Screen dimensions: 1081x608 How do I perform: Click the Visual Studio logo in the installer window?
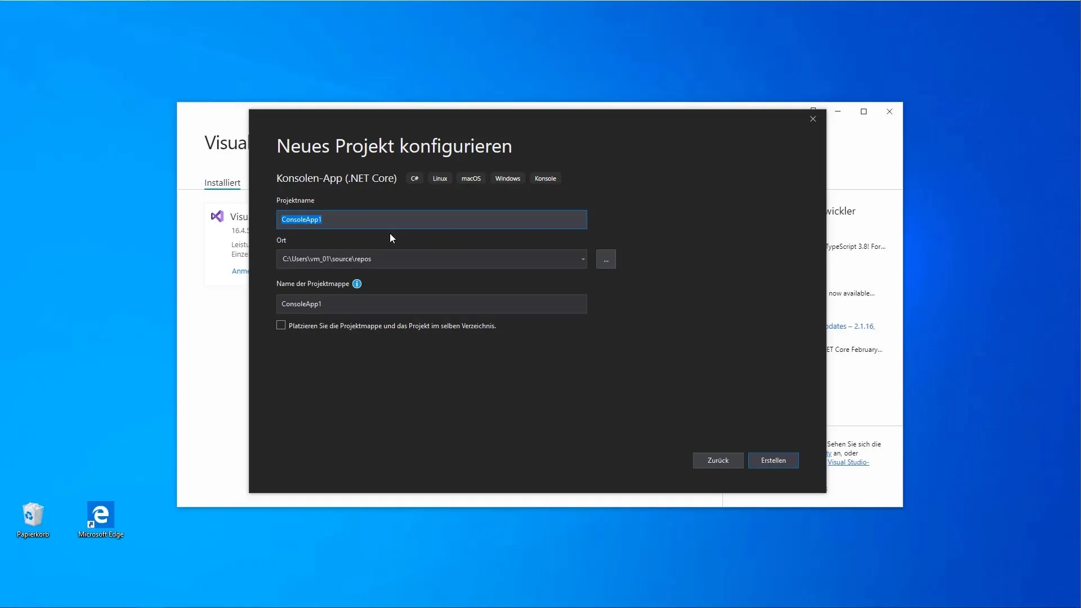(x=217, y=217)
